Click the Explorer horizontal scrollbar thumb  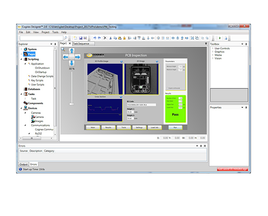coord(32,138)
